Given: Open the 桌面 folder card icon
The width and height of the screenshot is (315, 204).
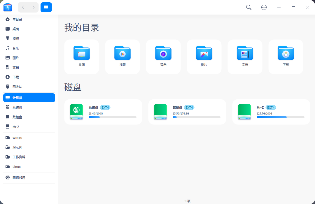Looking at the screenshot, I should (x=82, y=53).
